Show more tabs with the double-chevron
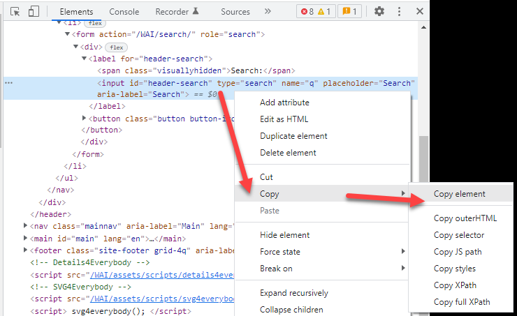 [268, 11]
